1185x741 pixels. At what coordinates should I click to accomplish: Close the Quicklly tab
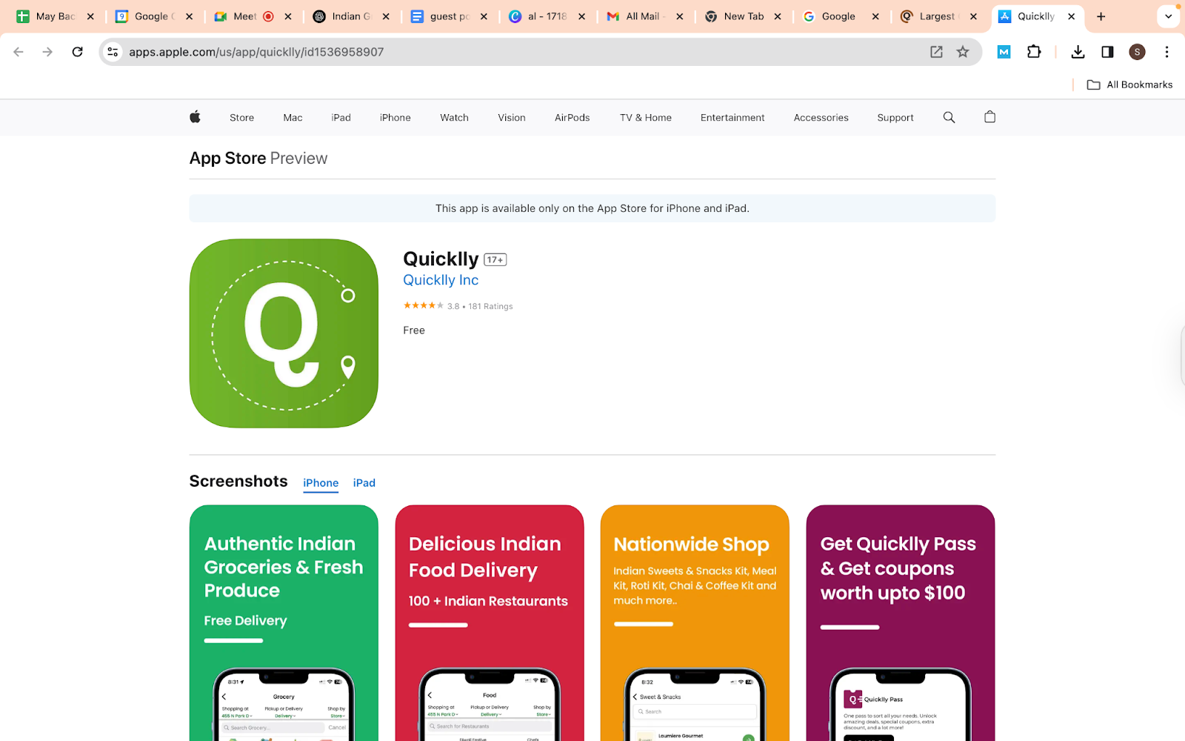[1071, 16]
